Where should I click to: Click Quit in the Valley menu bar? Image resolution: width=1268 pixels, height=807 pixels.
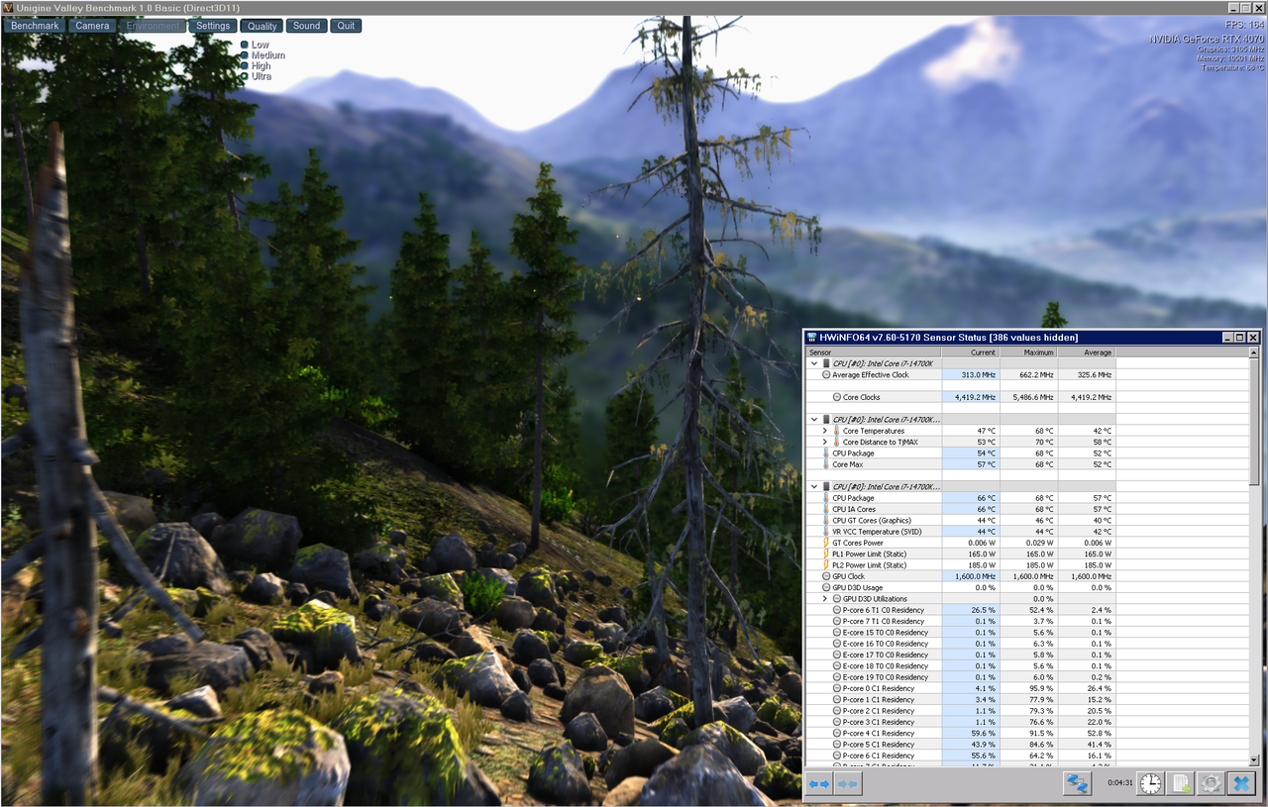[346, 26]
